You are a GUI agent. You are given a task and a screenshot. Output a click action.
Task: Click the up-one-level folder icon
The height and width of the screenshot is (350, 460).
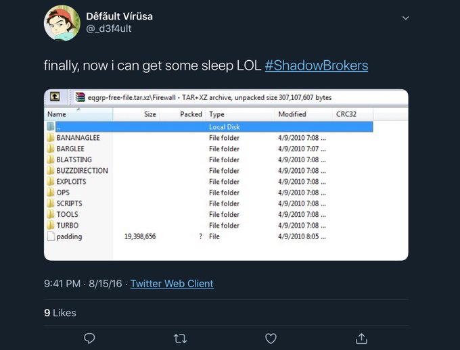pyautogui.click(x=55, y=97)
